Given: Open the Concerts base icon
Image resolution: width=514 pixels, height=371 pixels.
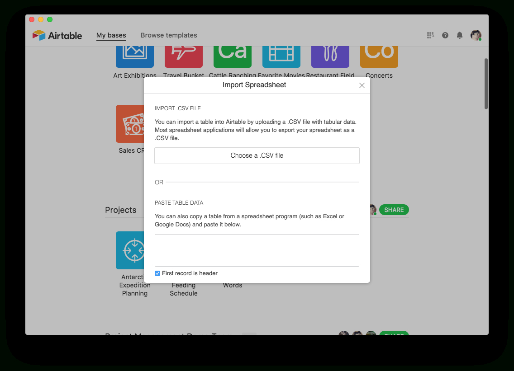Looking at the screenshot, I should (379, 56).
